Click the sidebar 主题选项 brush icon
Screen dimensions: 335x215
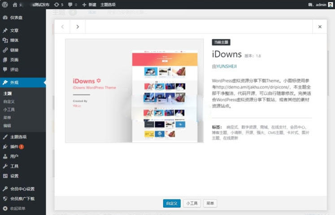coord(5,137)
